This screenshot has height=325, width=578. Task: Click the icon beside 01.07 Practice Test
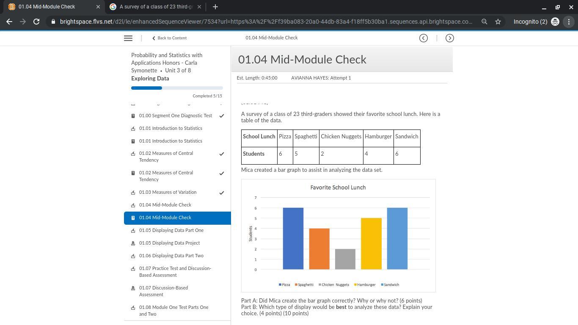point(133,269)
